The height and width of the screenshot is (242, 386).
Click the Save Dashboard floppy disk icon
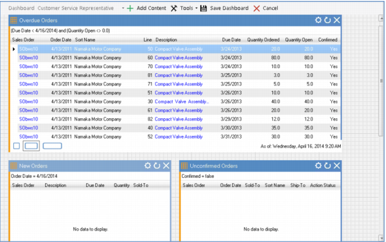(x=203, y=8)
